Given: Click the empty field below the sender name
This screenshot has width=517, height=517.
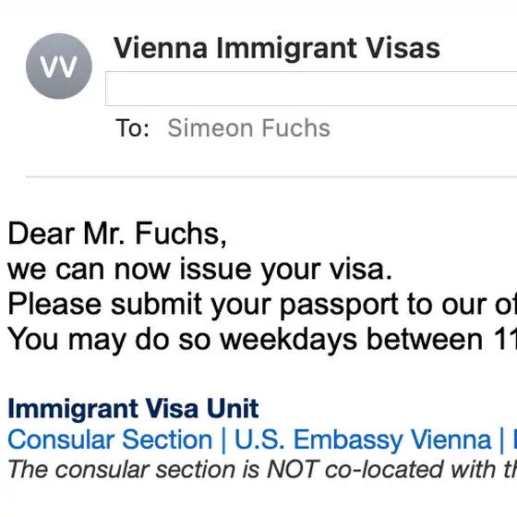Looking at the screenshot, I should [311, 89].
